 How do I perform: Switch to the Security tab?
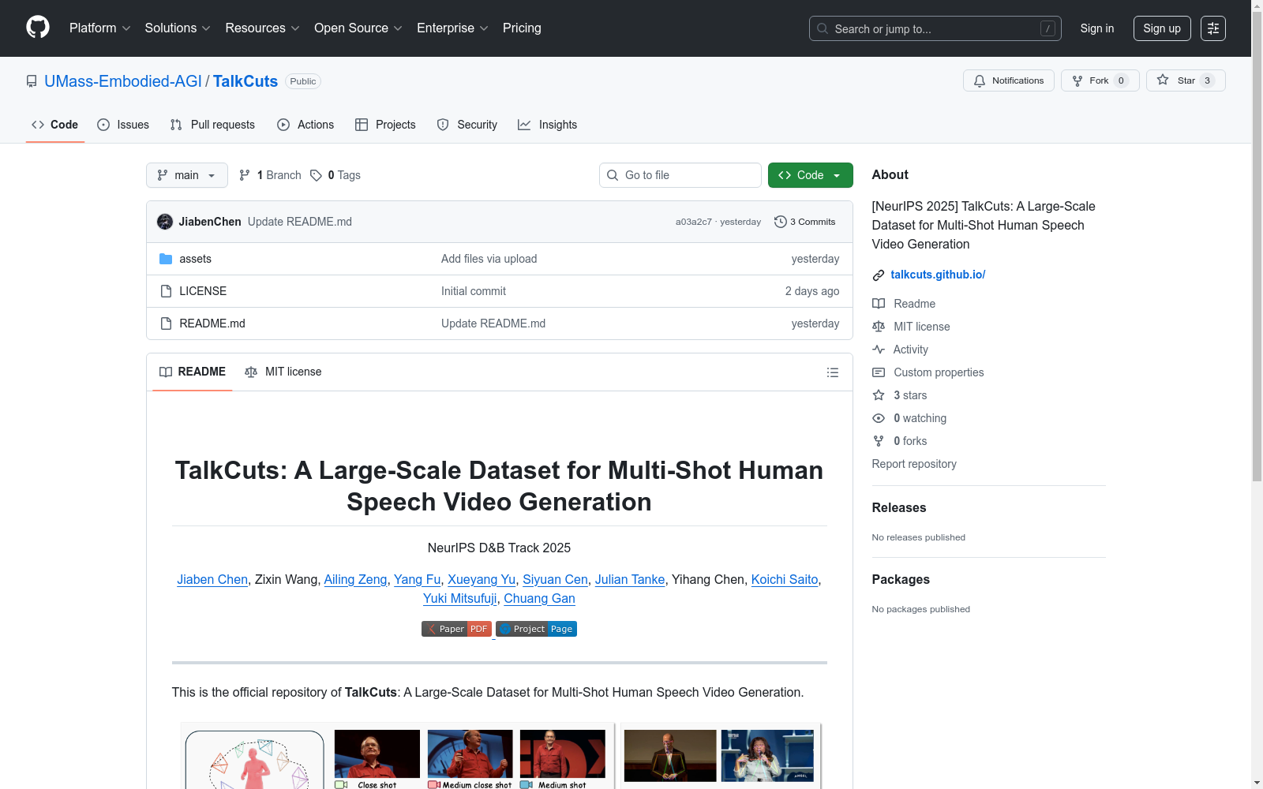[x=467, y=125]
